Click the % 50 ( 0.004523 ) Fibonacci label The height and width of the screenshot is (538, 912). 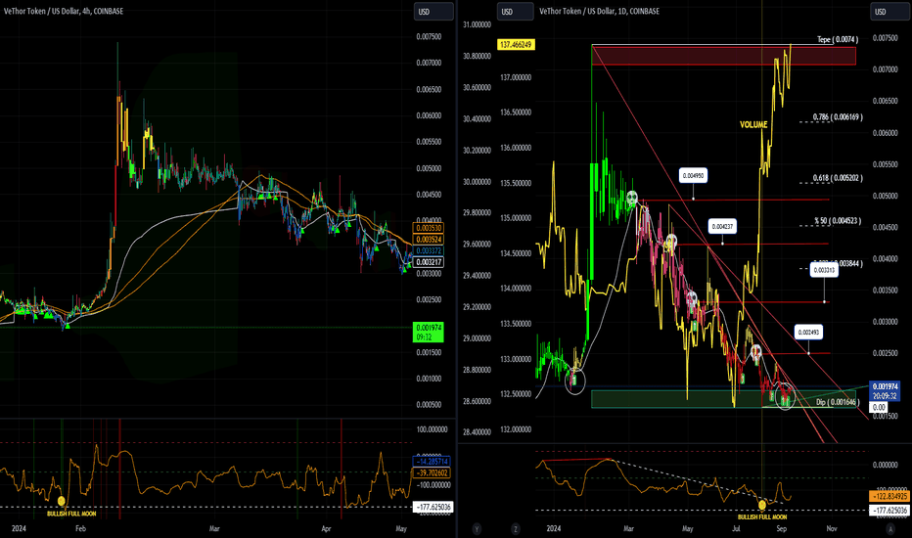(x=838, y=221)
